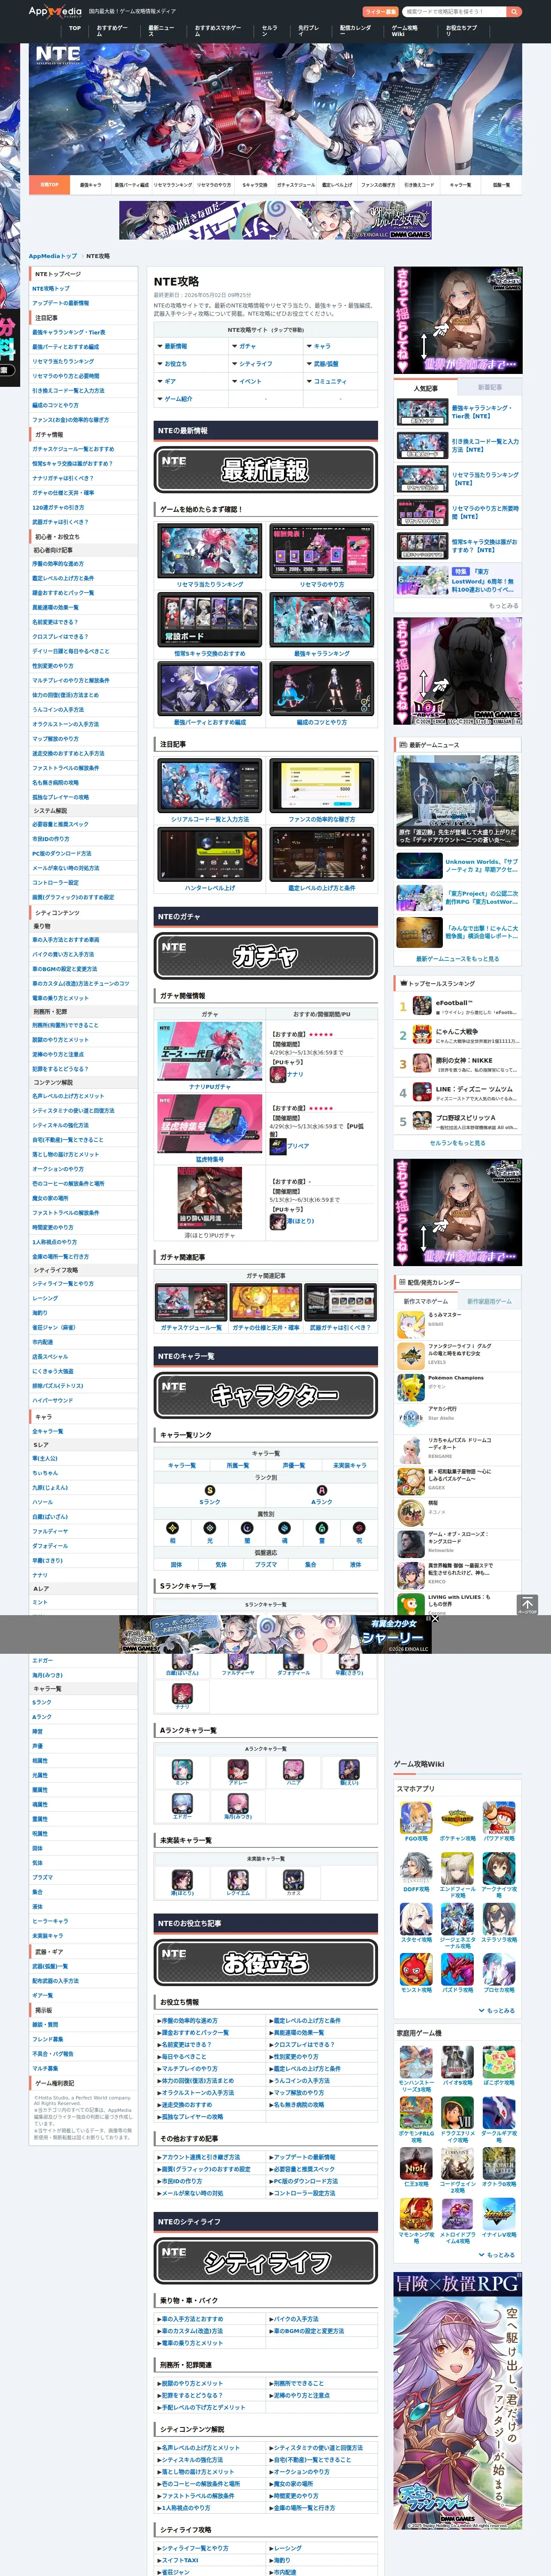Select the 光 attribute icon
551x2576 pixels.
tap(209, 1528)
